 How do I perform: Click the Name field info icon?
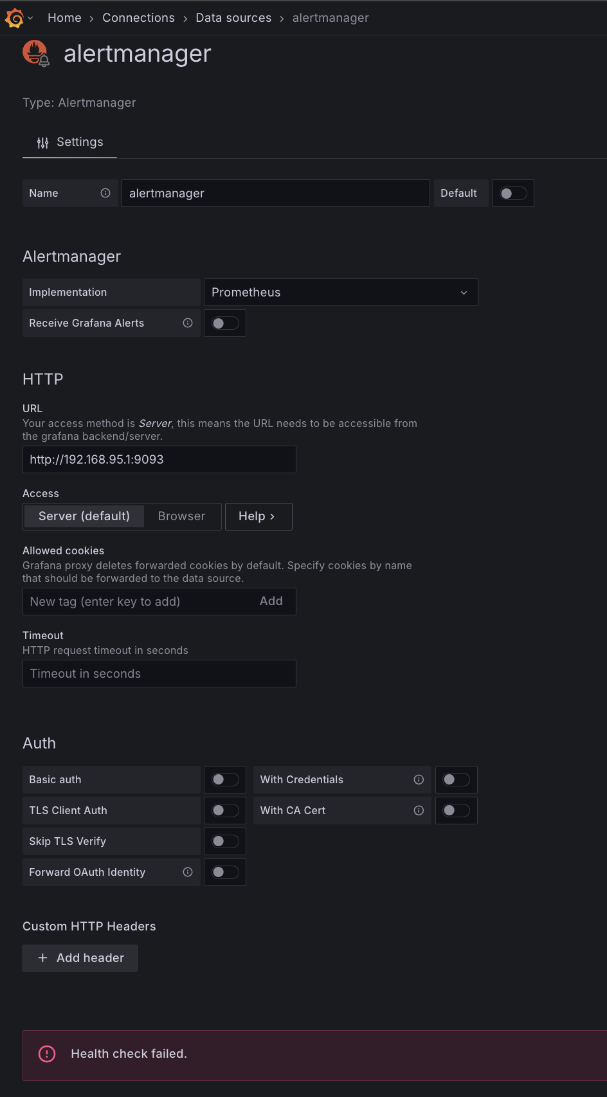point(105,193)
